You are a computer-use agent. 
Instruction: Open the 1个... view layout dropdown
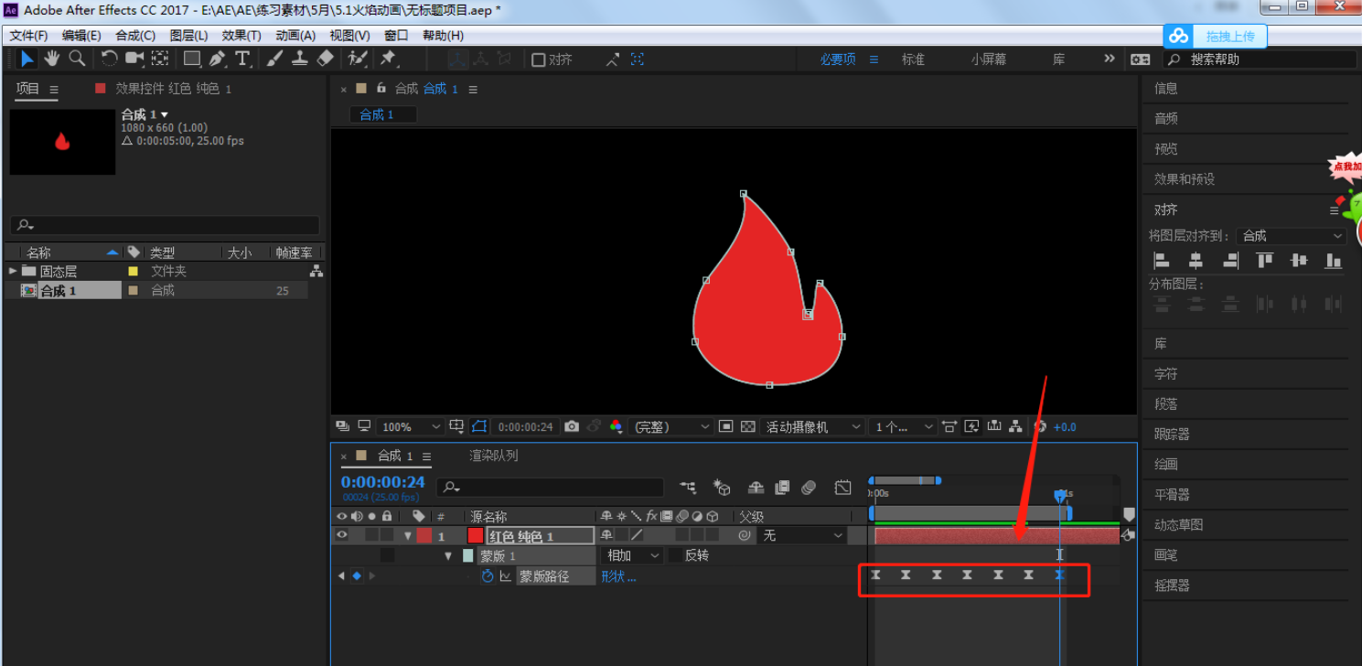pos(903,426)
